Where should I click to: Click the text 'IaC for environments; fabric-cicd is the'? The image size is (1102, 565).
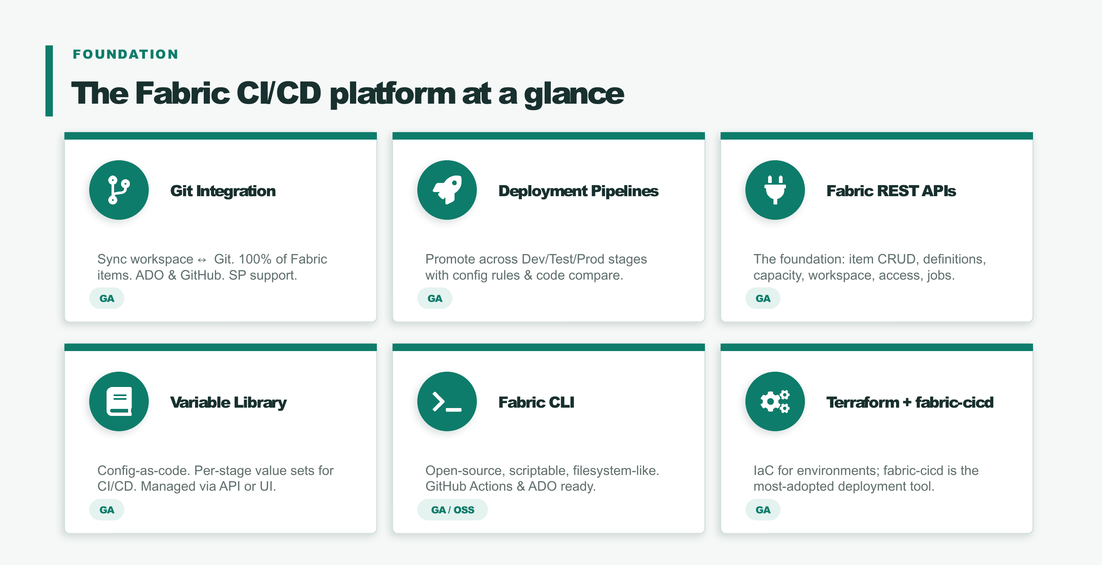point(866,470)
